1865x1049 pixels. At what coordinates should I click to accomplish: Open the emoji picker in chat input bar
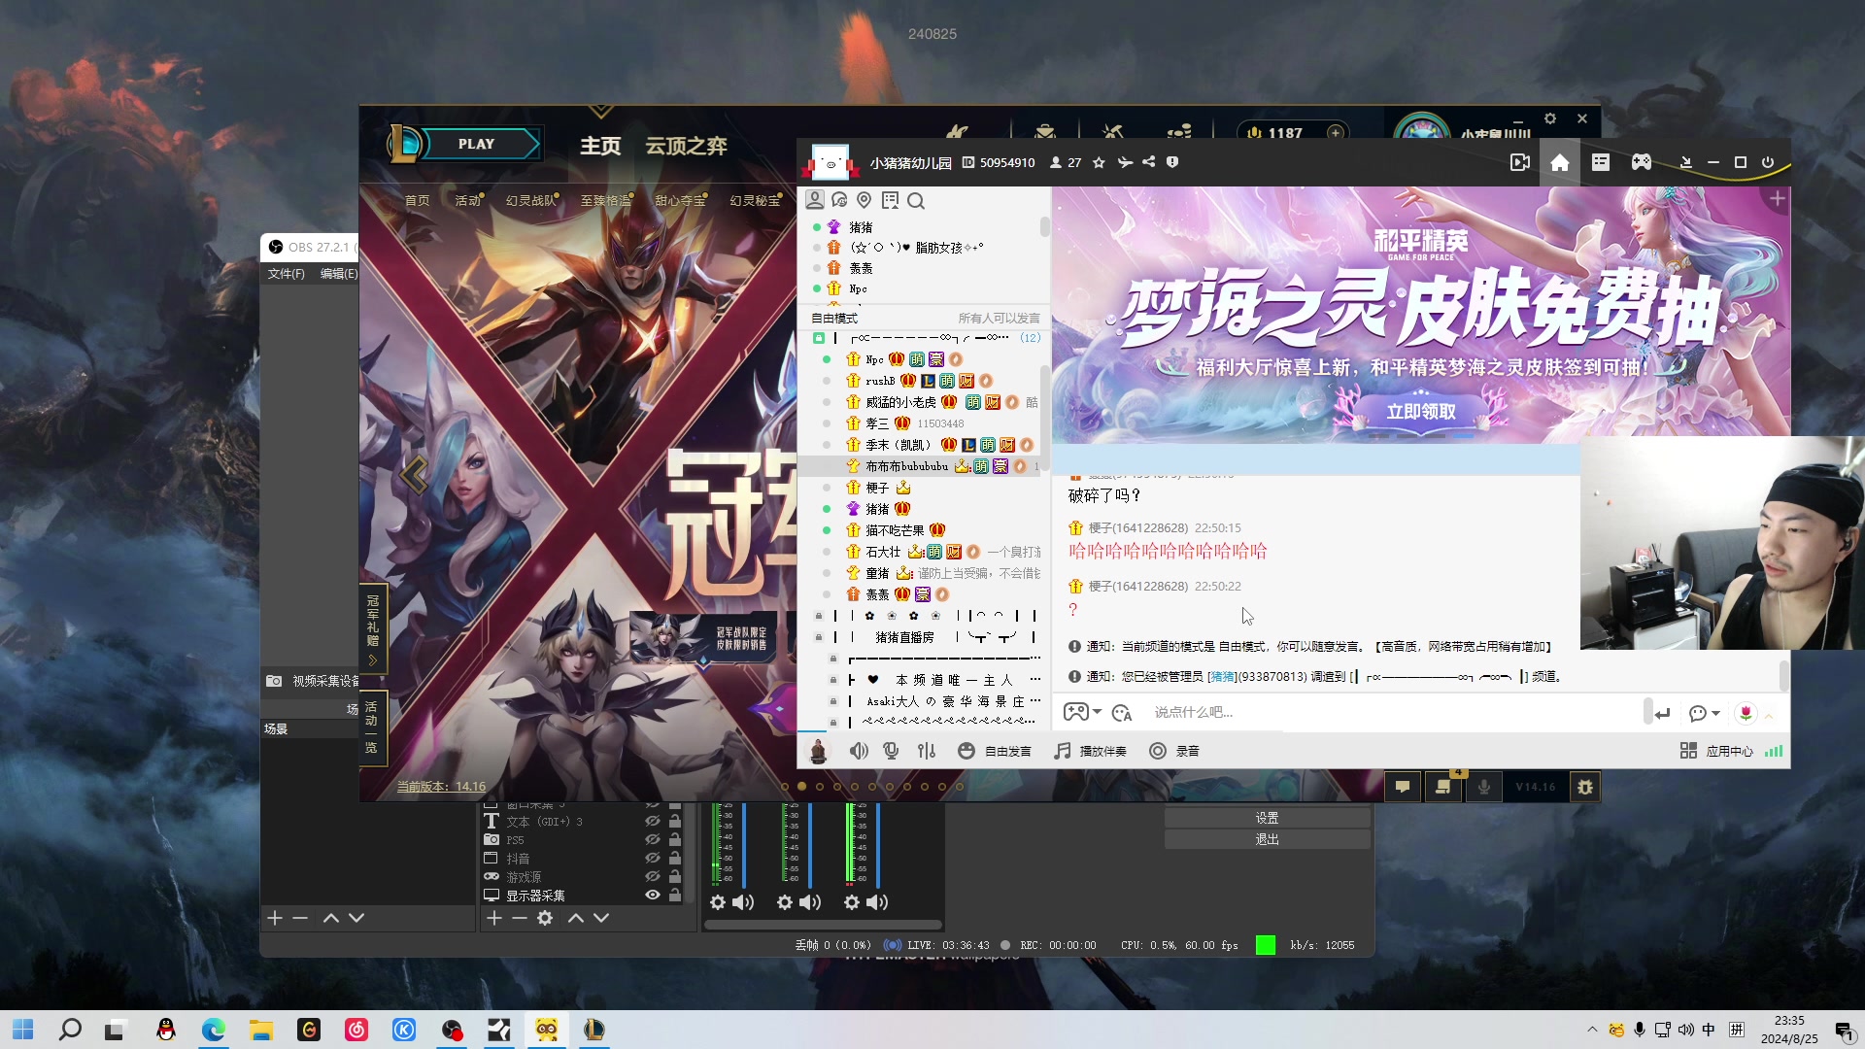1122,713
